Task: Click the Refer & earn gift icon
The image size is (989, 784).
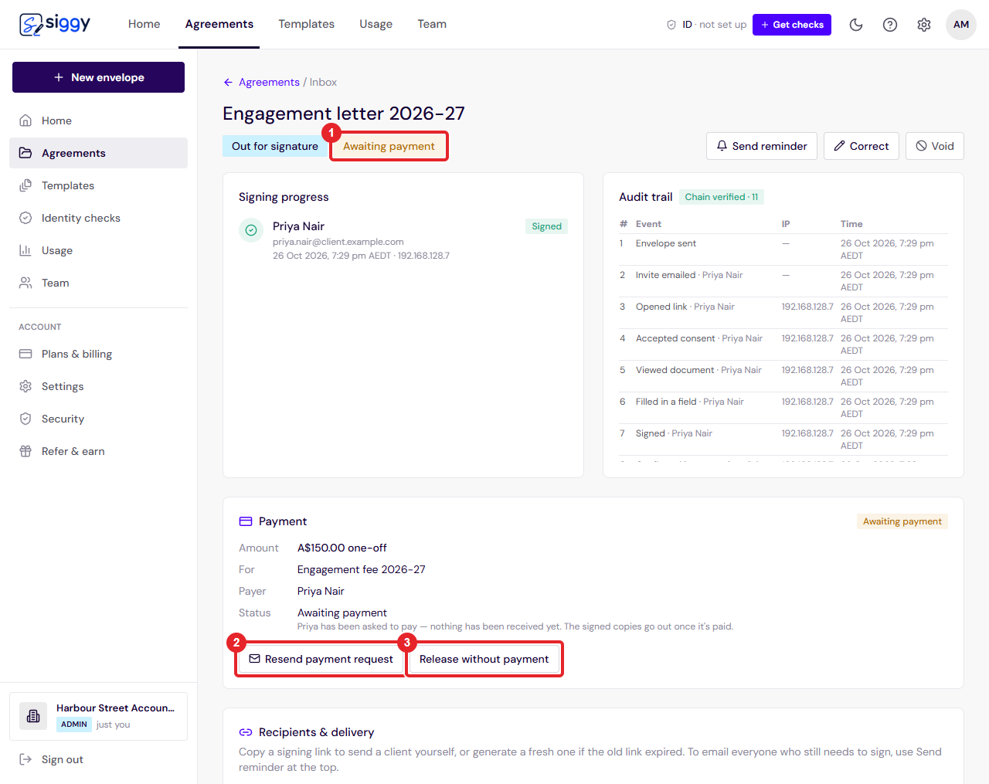Action: pos(25,451)
